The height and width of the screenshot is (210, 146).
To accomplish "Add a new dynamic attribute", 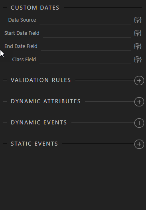I will click(x=139, y=102).
